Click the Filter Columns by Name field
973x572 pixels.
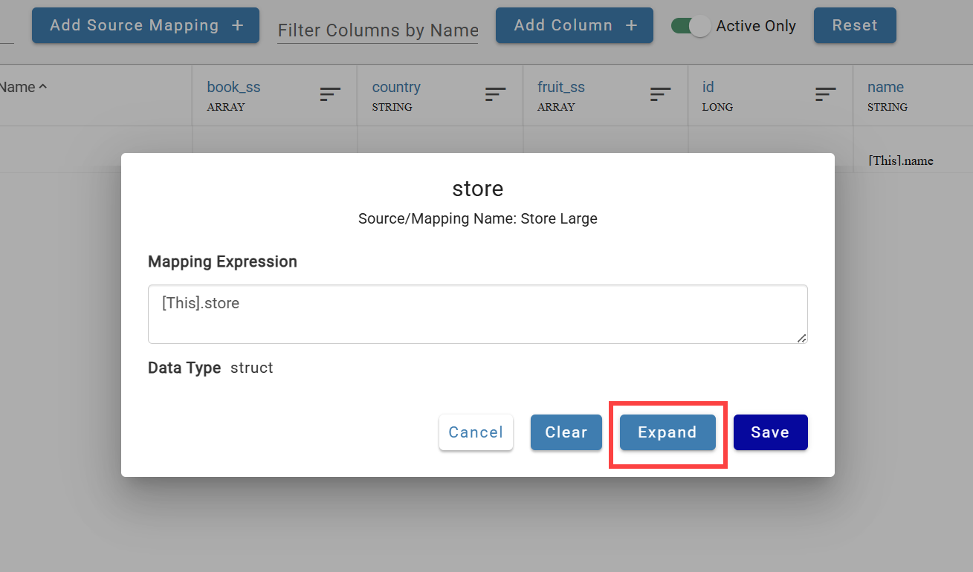click(x=378, y=30)
